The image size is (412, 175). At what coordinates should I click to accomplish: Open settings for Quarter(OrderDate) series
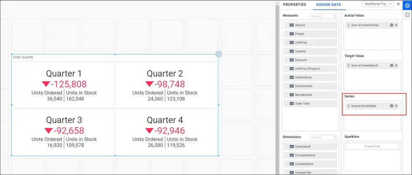(391, 106)
